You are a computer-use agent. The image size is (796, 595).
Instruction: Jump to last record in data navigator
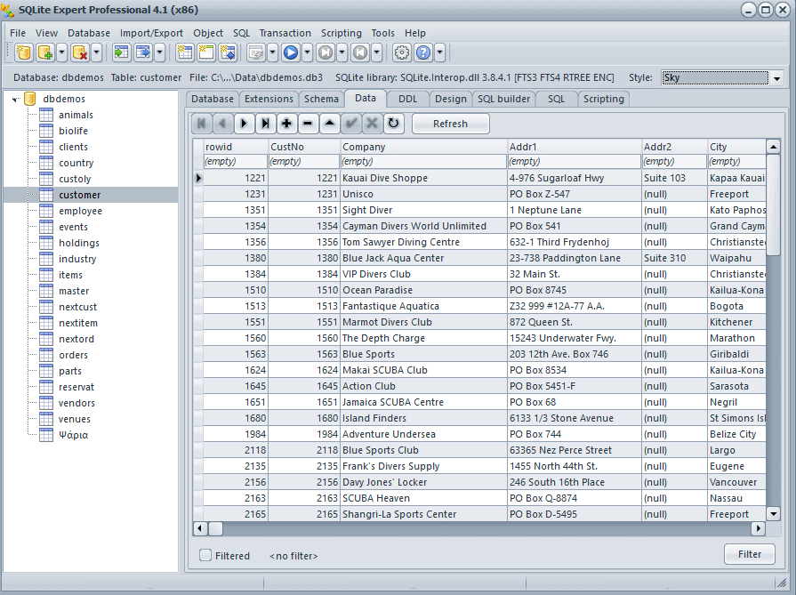coord(266,124)
